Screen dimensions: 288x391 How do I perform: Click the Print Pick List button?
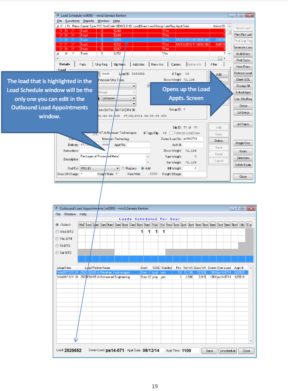243,34
